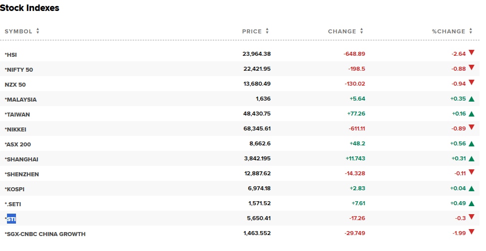Sort the table by SYMBOL column
The image size is (486, 251).
38,31
